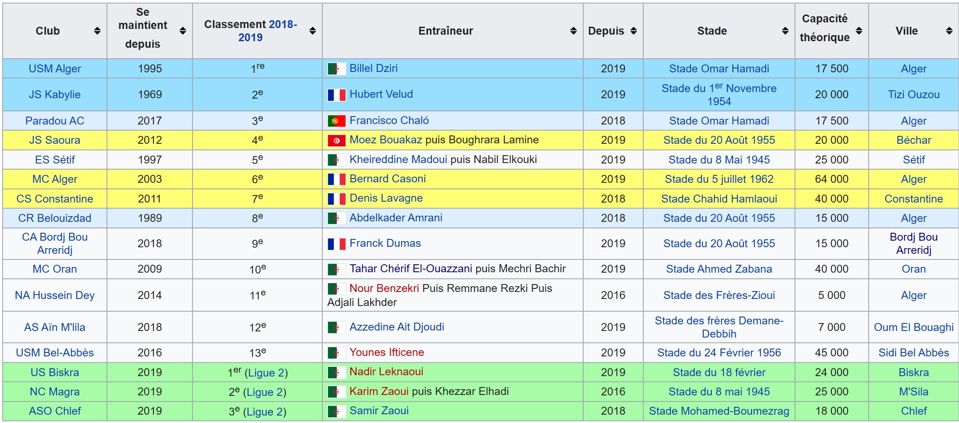The width and height of the screenshot is (959, 423).
Task: Click French flag beside Franck Dumas
Action: [336, 244]
